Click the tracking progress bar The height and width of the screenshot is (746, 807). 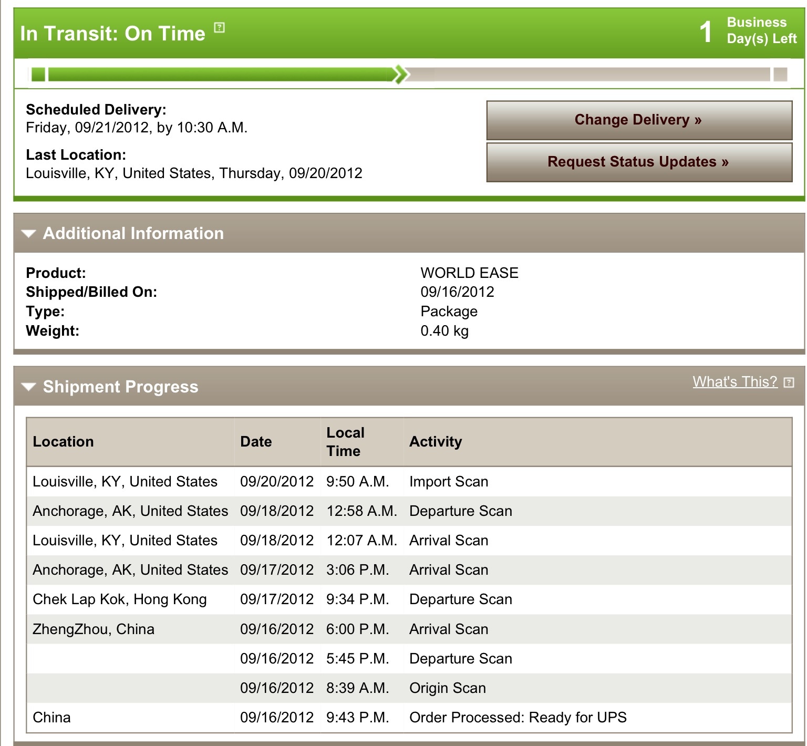pyautogui.click(x=410, y=75)
